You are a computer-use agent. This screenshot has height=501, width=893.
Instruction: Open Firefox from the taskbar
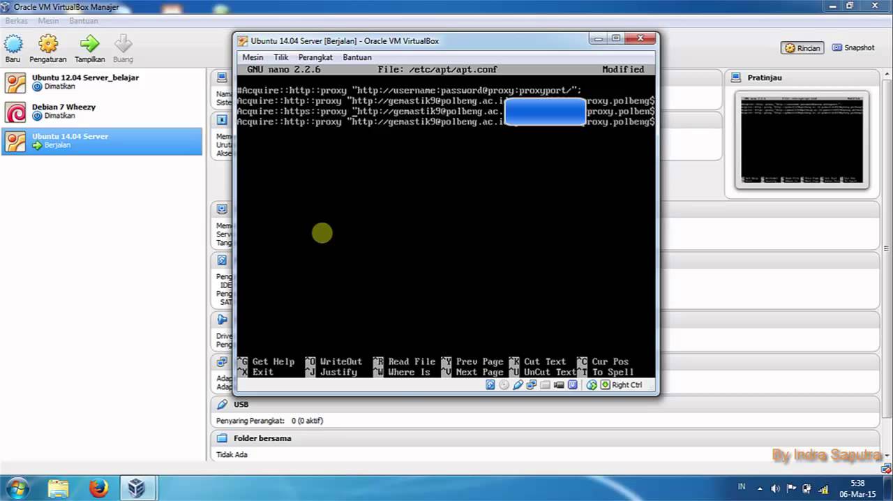[98, 488]
